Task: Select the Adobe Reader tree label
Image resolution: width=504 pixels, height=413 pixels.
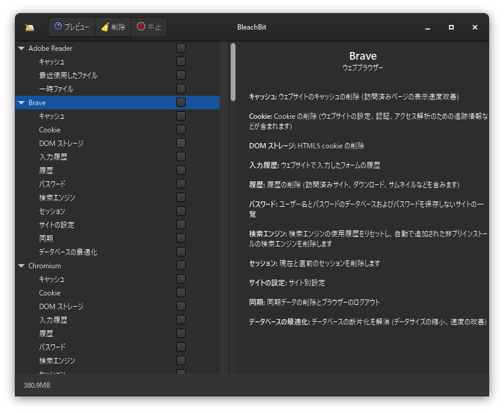Action: pyautogui.click(x=50, y=48)
